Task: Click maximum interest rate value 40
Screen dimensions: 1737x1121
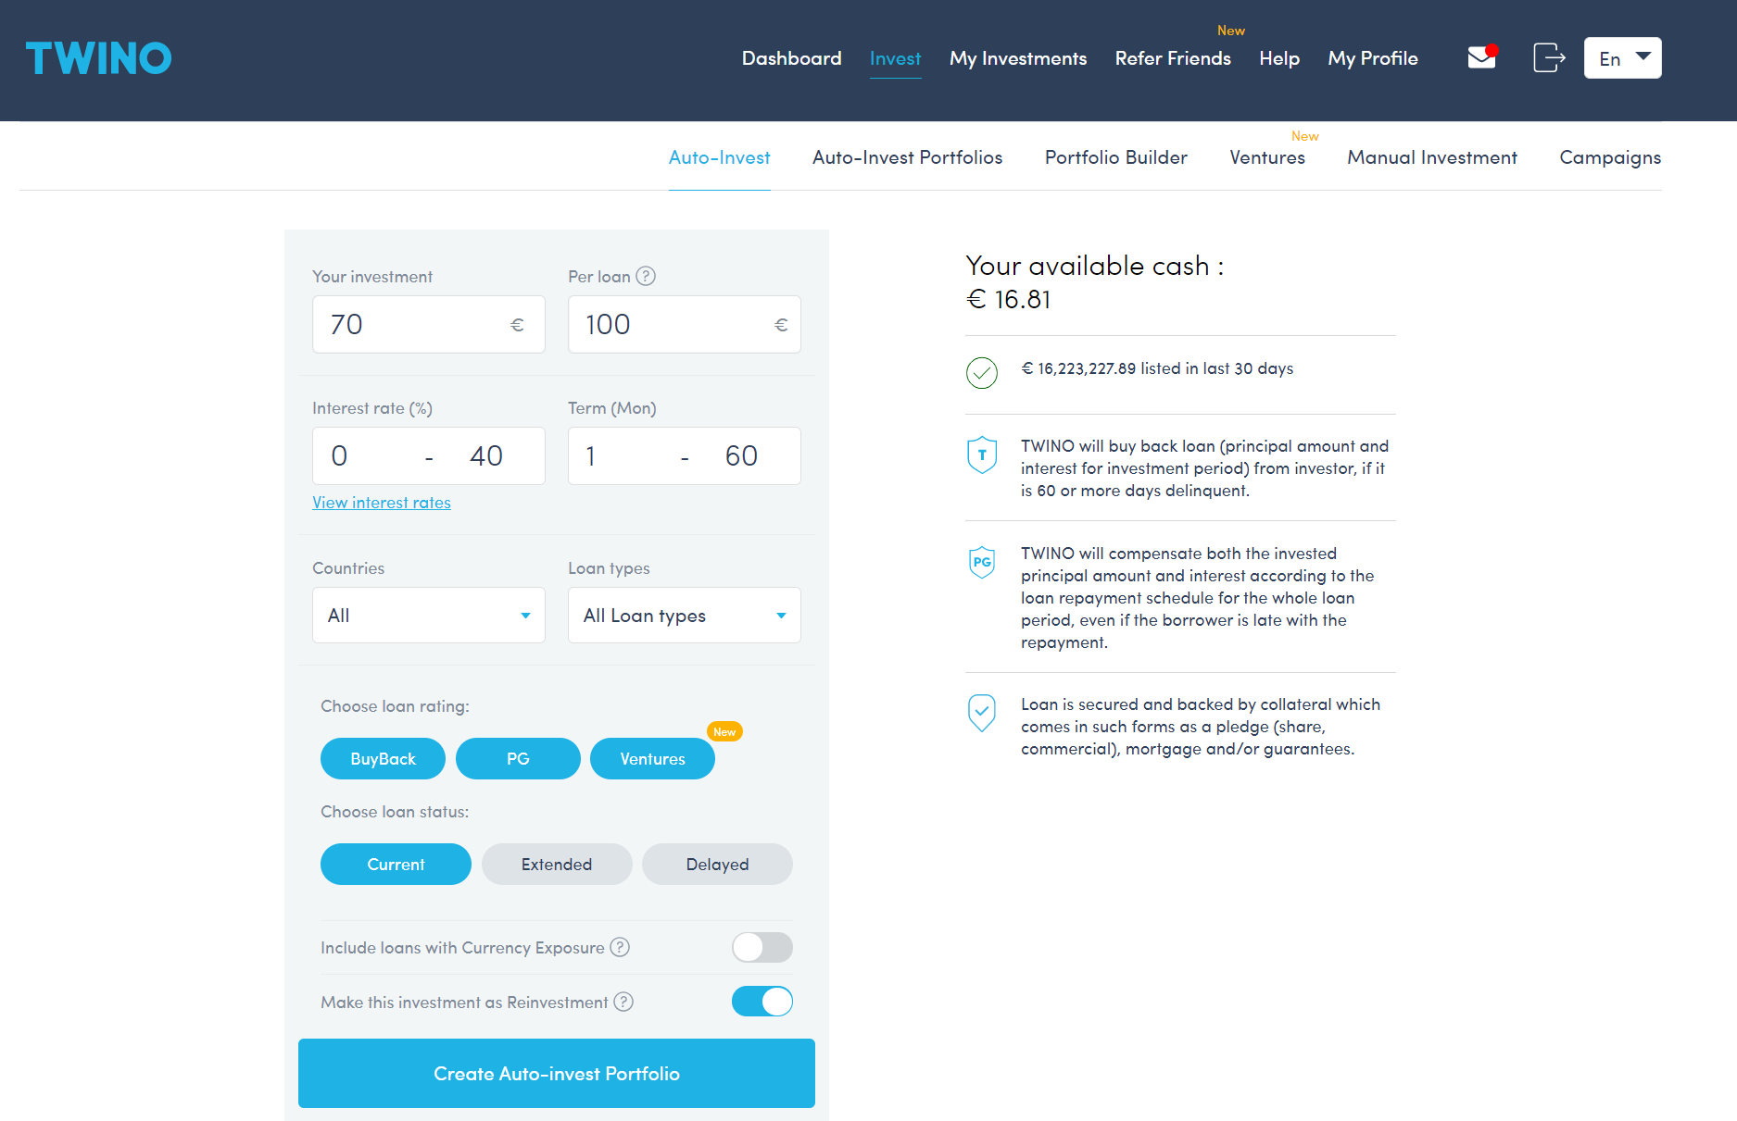Action: tap(486, 456)
